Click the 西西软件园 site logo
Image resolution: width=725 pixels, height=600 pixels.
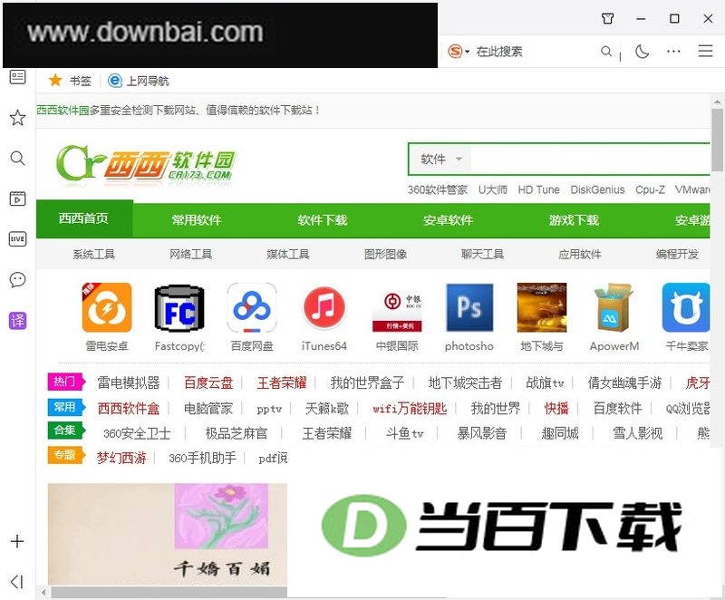[145, 163]
